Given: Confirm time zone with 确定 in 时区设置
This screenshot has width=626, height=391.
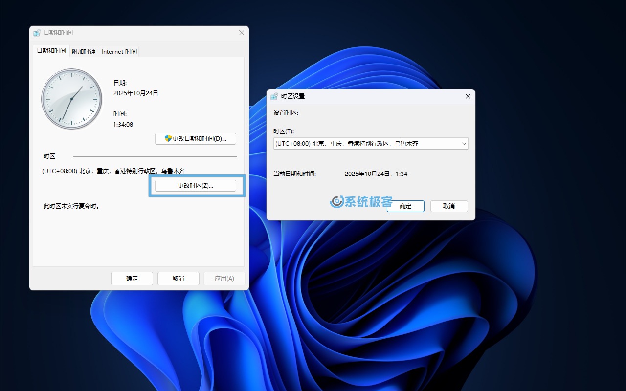Looking at the screenshot, I should click(405, 206).
